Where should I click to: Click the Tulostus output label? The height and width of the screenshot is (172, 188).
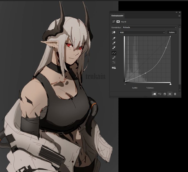[x=150, y=88]
